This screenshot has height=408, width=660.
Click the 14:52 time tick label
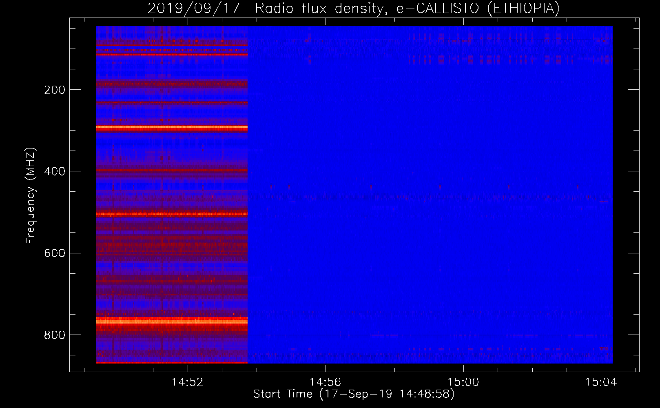[x=188, y=382]
